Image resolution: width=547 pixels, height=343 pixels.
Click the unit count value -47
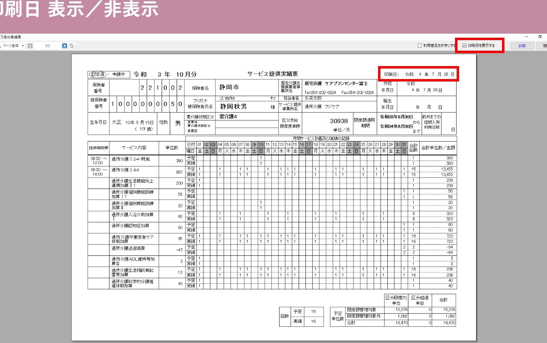(x=179, y=250)
